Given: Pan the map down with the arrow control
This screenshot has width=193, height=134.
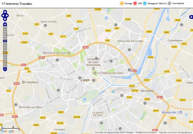Looking at the screenshot, I should click(x=5, y=20).
